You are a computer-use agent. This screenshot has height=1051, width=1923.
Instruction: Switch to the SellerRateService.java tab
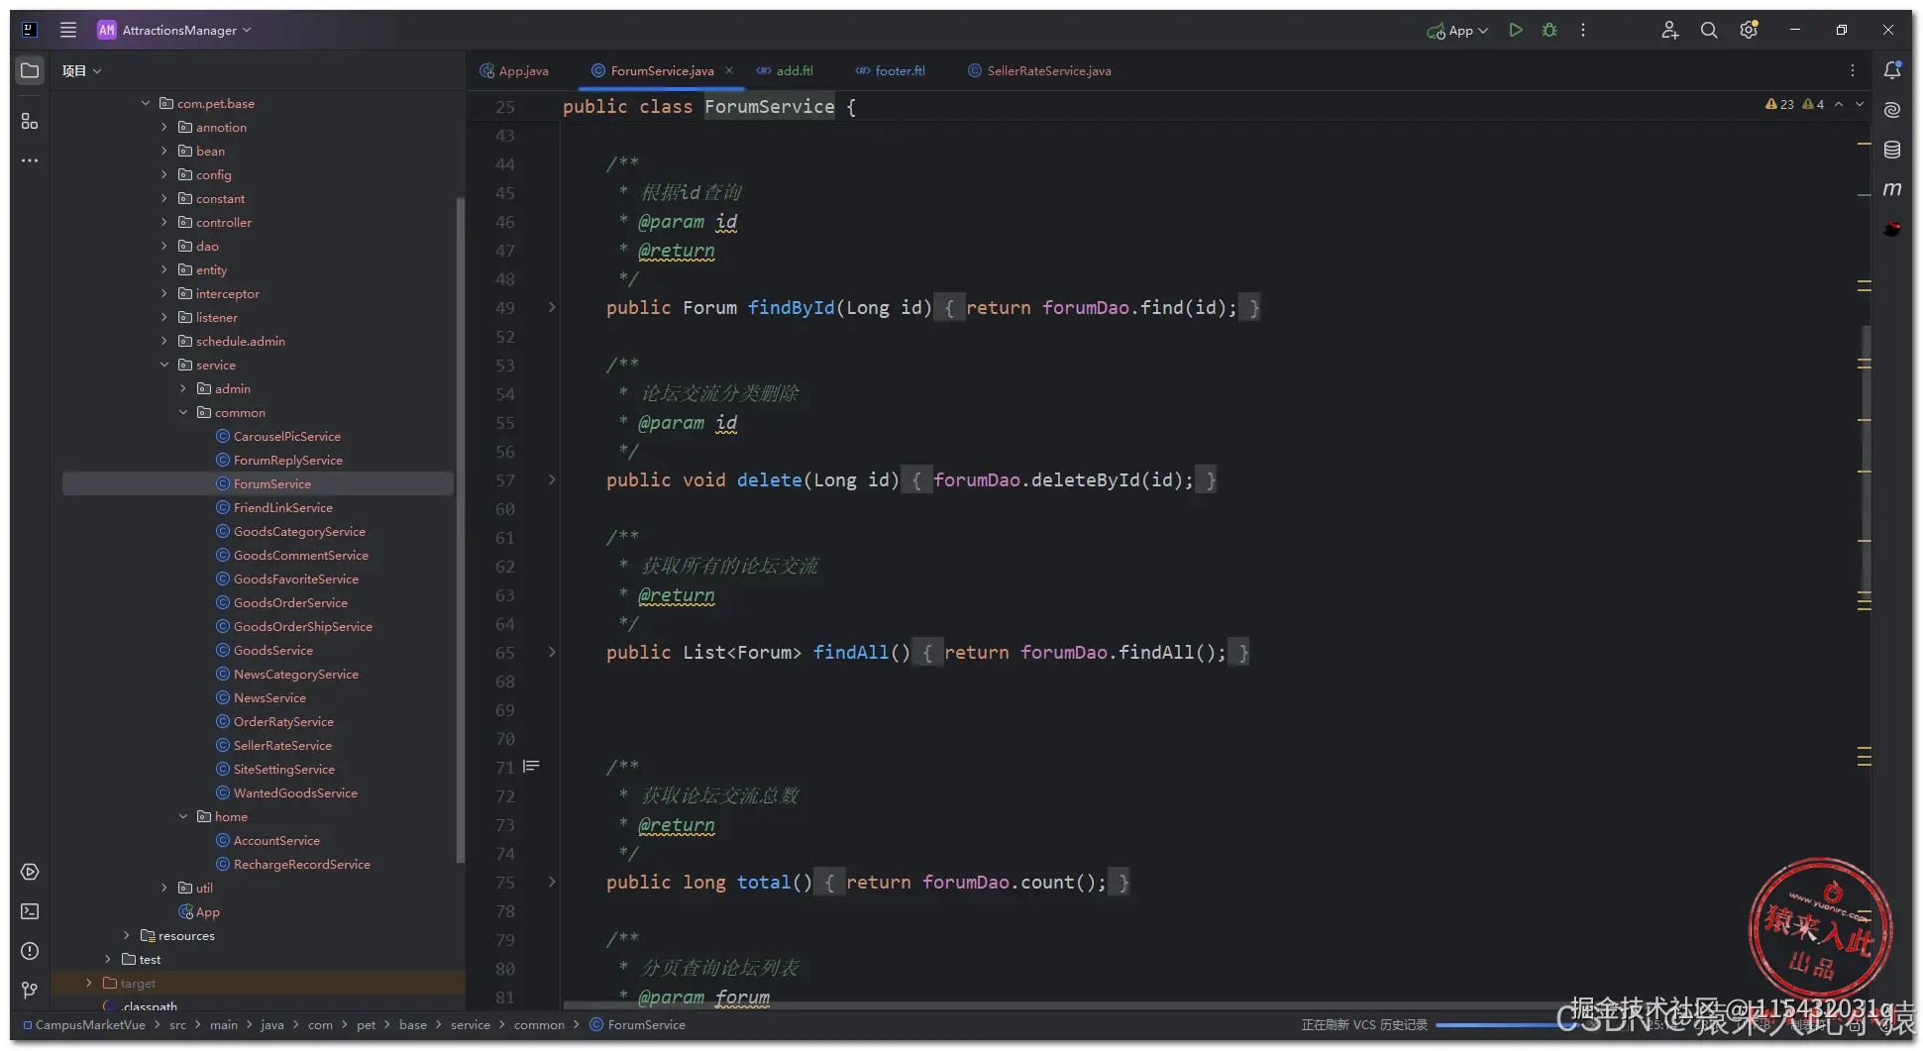click(1040, 70)
